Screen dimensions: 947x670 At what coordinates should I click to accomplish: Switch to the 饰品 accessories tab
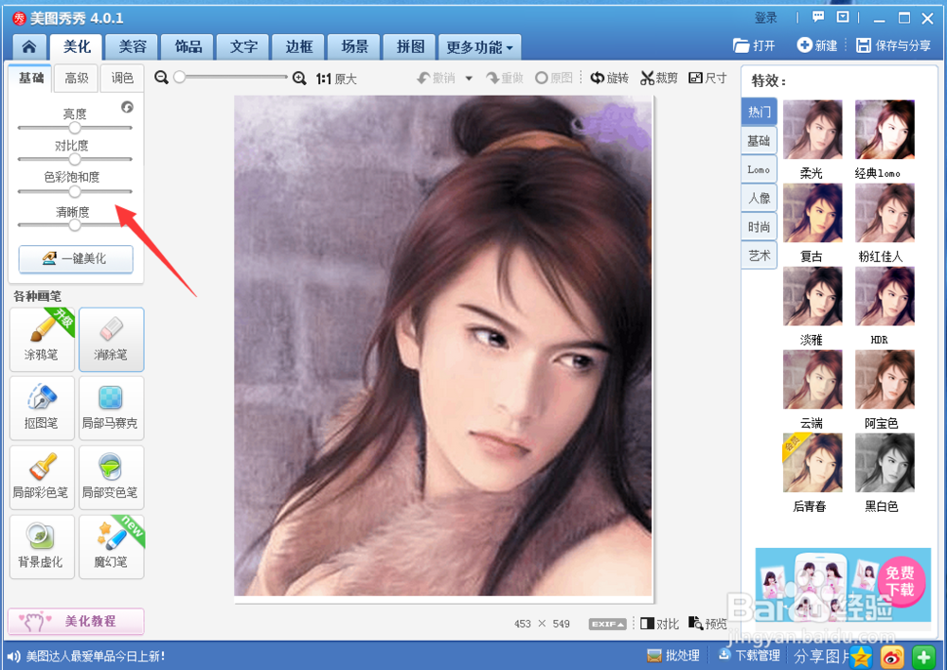(x=188, y=46)
